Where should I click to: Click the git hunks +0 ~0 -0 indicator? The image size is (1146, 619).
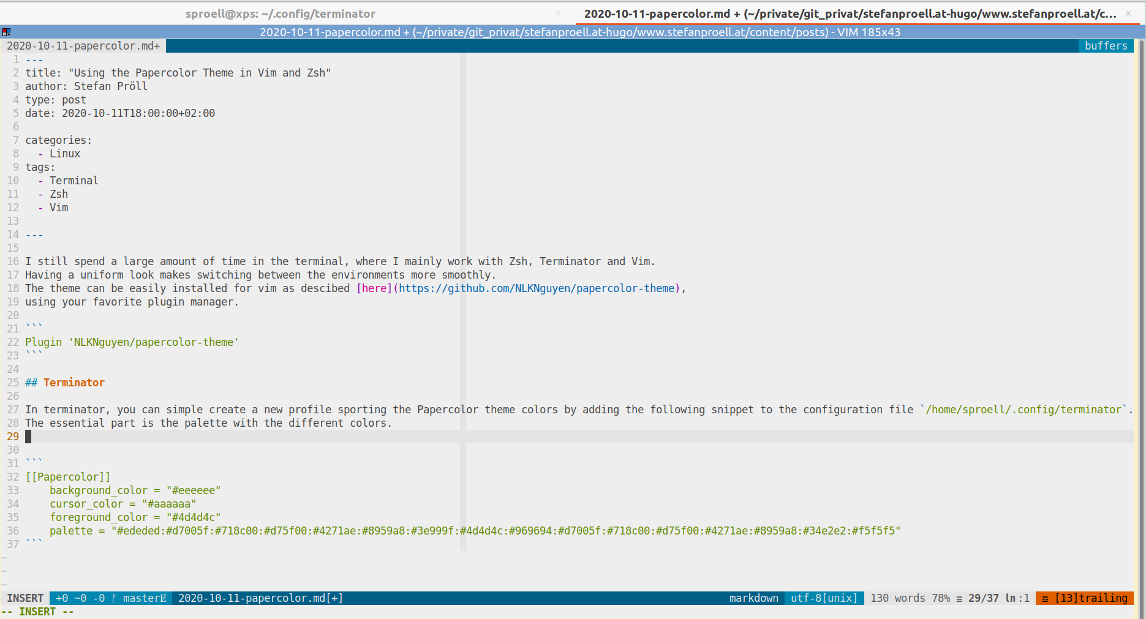[x=80, y=598]
